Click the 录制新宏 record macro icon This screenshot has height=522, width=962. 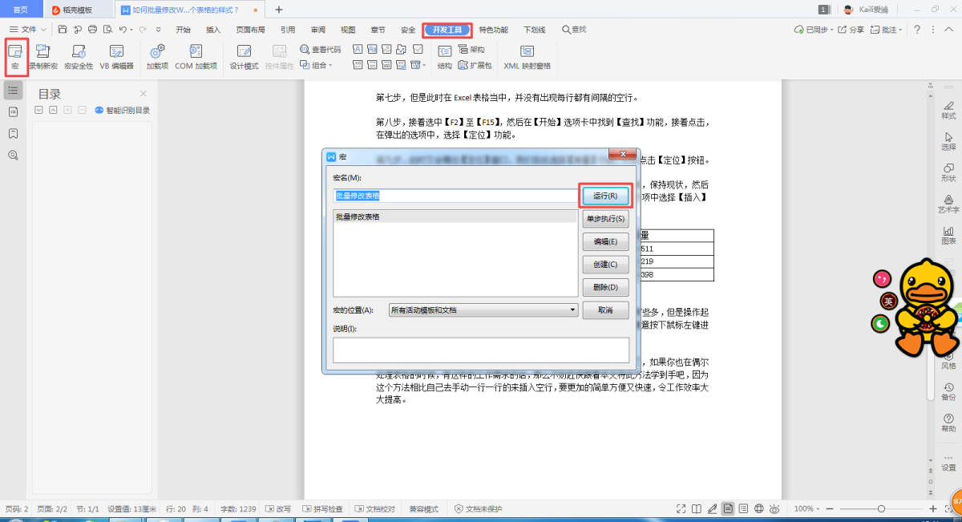click(x=42, y=56)
